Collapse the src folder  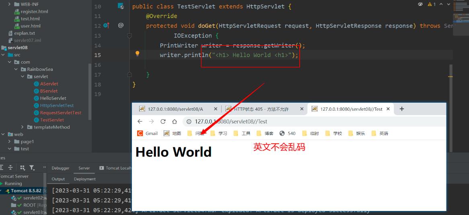pos(3,55)
